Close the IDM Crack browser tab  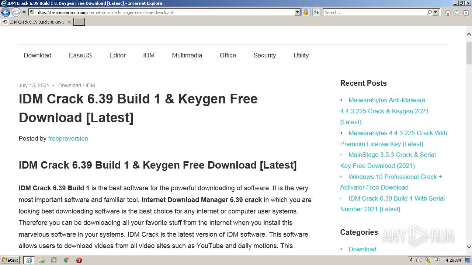coord(69,22)
